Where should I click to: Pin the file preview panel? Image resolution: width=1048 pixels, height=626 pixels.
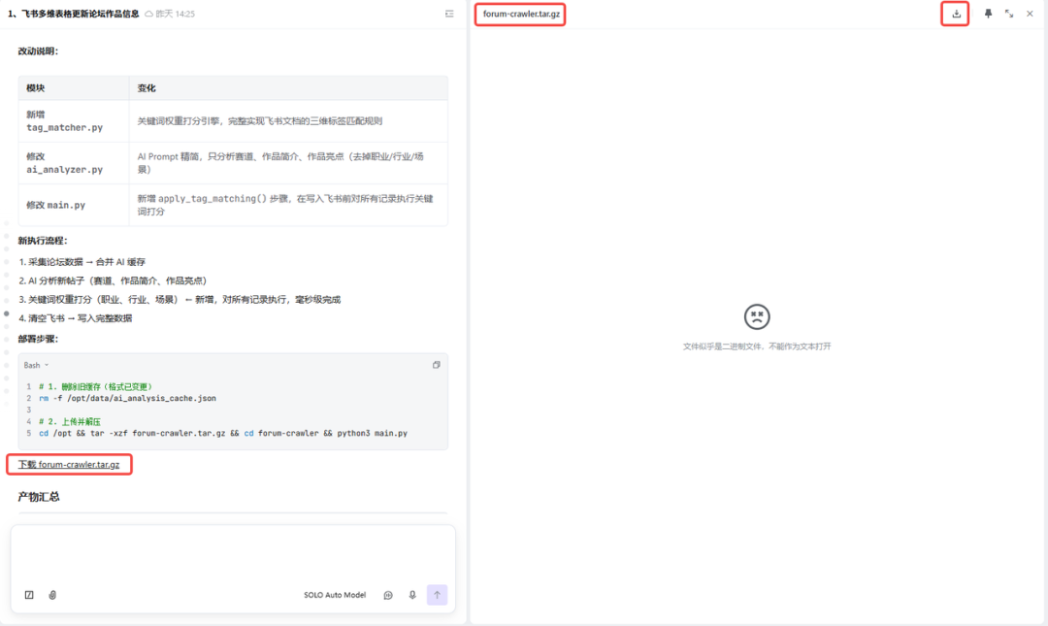click(988, 14)
